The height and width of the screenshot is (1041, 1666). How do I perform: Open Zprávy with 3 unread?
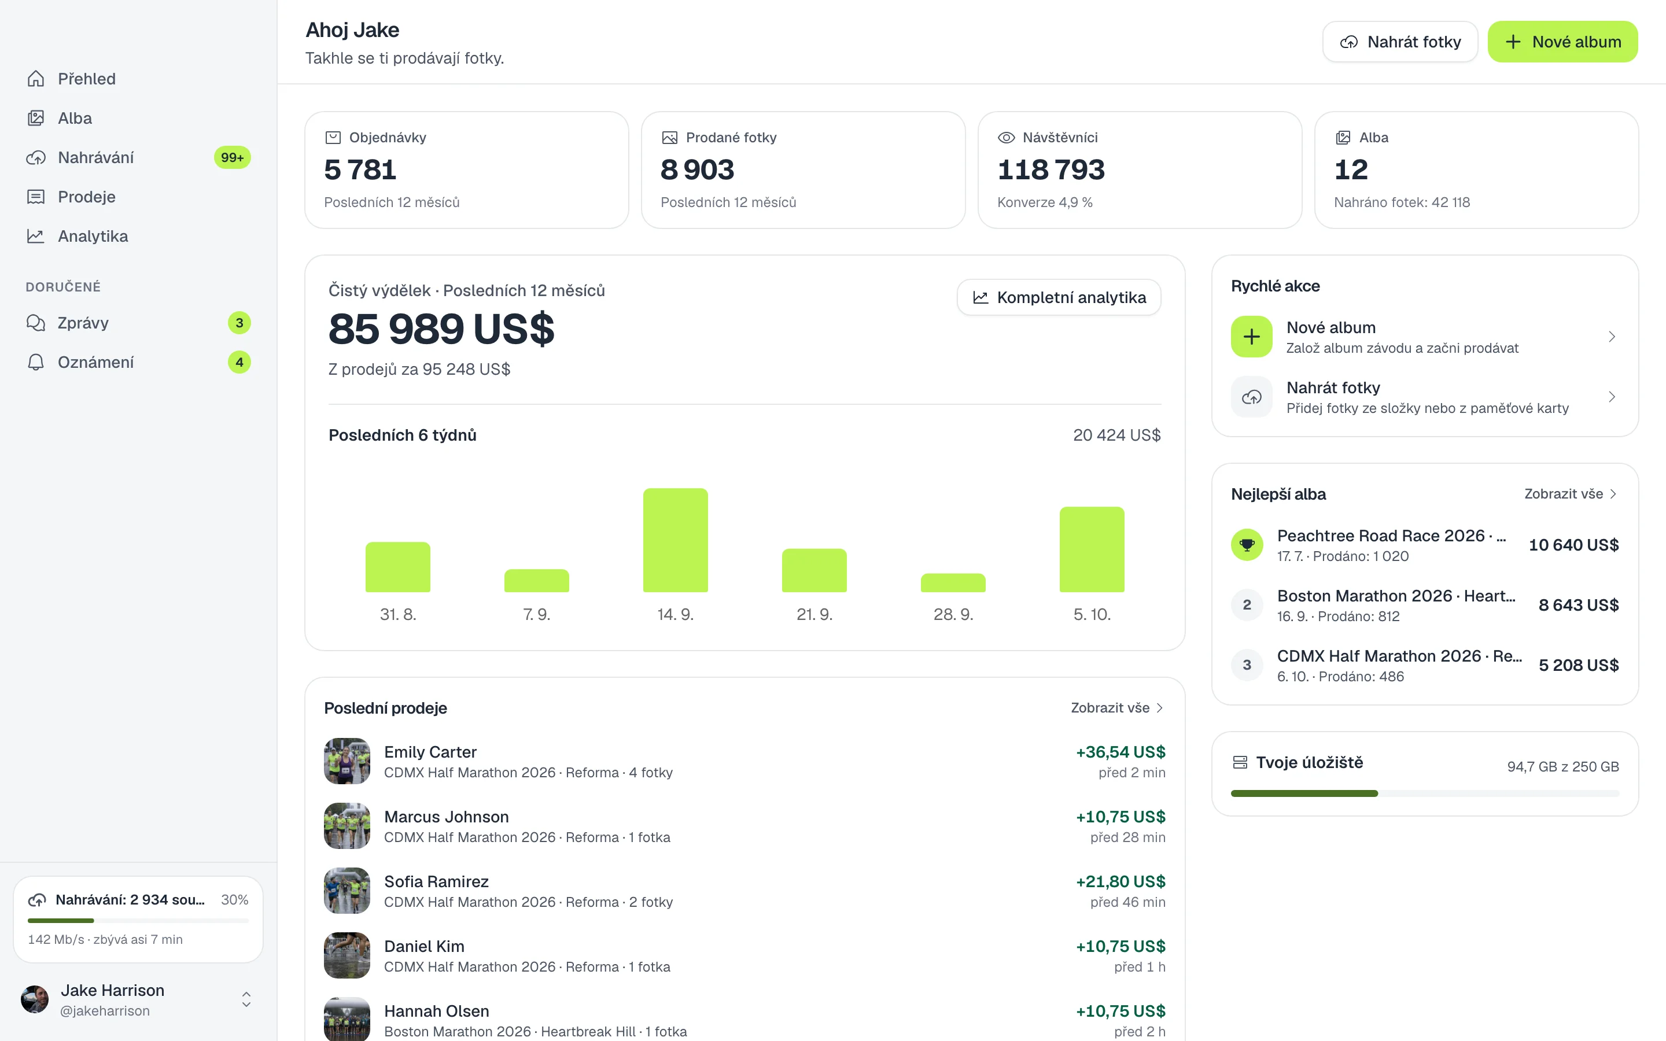pyautogui.click(x=138, y=323)
